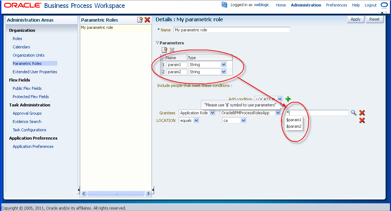Click the Apply button
This screenshot has height=211, width=391.
[x=356, y=19]
